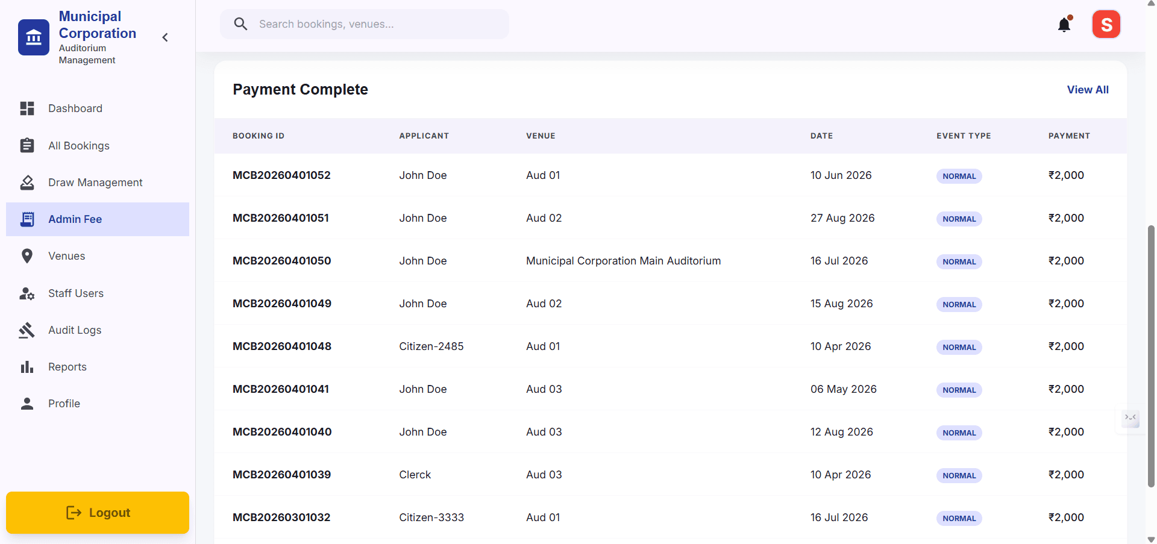Click the DATE column header
The height and width of the screenshot is (544, 1157).
point(821,136)
